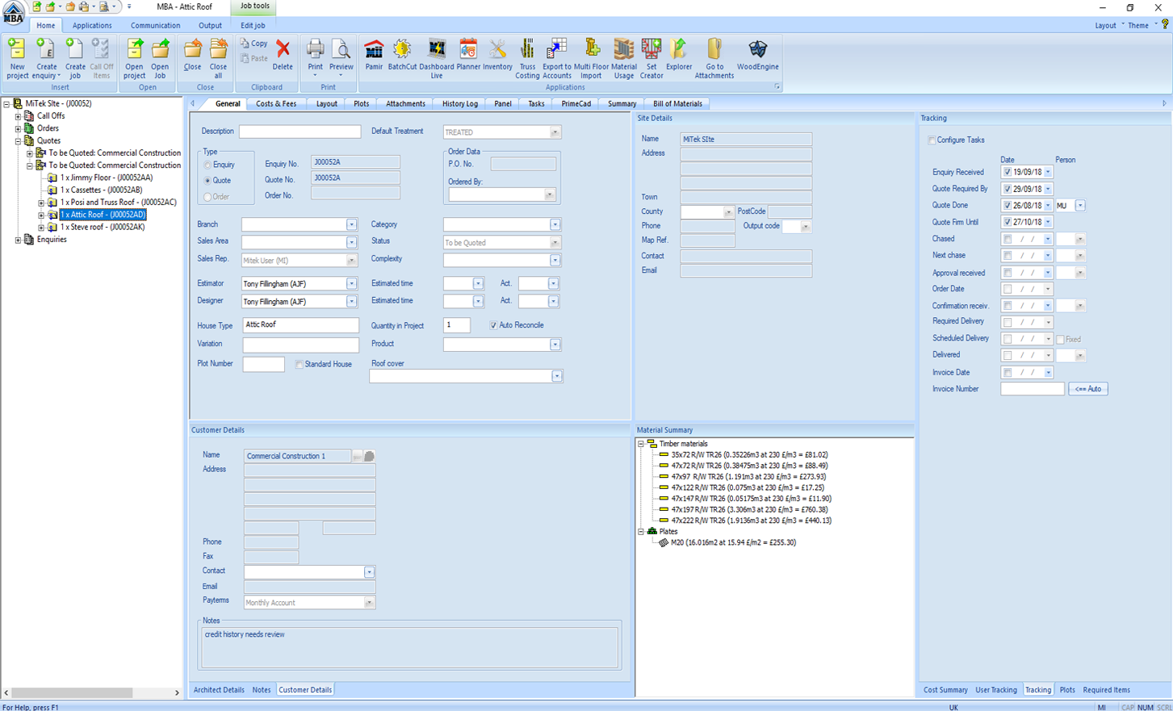Uncheck the Enquiry Received date checkbox

[1007, 172]
